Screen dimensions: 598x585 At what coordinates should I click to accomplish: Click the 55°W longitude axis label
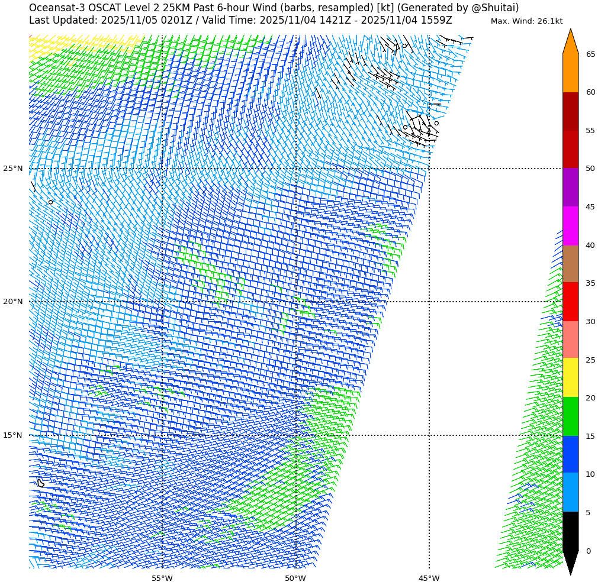[x=162, y=578]
